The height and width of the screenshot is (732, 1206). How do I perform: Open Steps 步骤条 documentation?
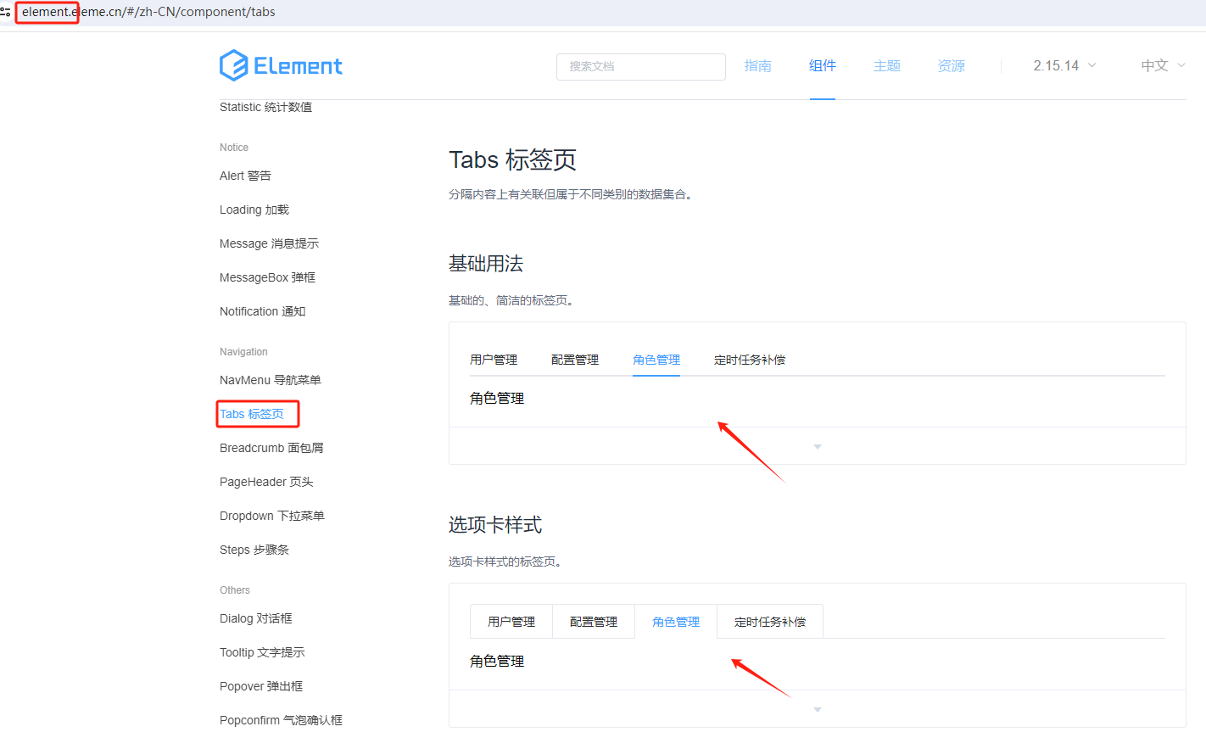[x=253, y=550]
